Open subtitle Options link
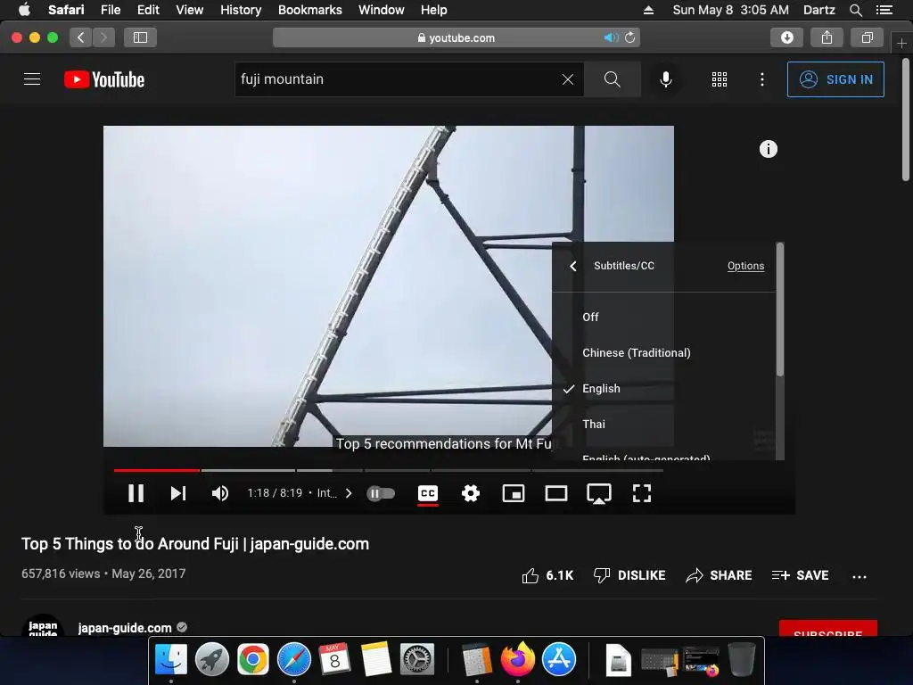Viewport: 913px width, 685px height. click(x=745, y=266)
